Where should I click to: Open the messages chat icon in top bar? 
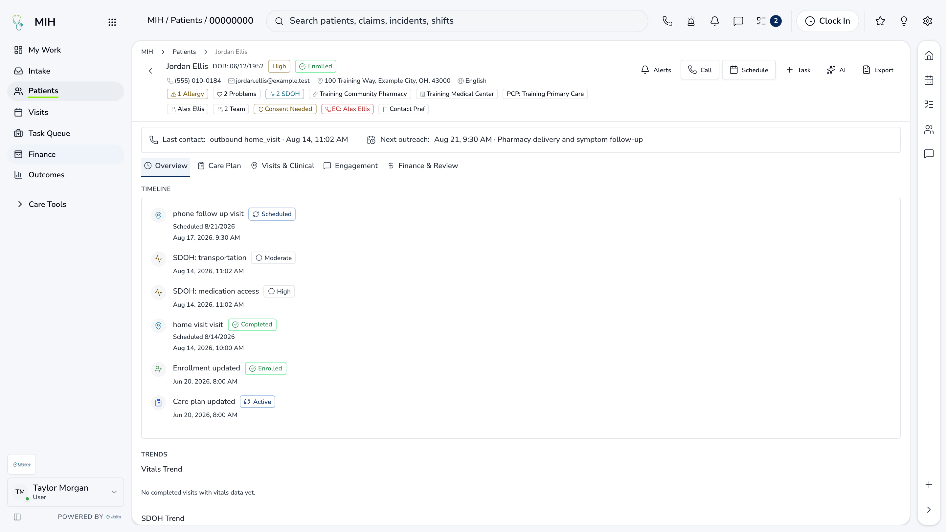(x=738, y=21)
